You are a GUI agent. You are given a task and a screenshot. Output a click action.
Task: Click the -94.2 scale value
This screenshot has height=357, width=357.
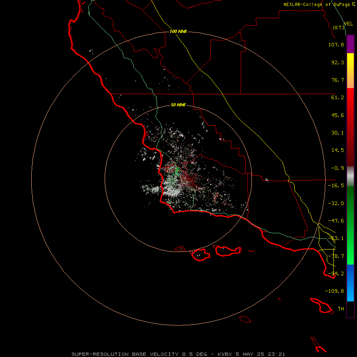(x=336, y=274)
